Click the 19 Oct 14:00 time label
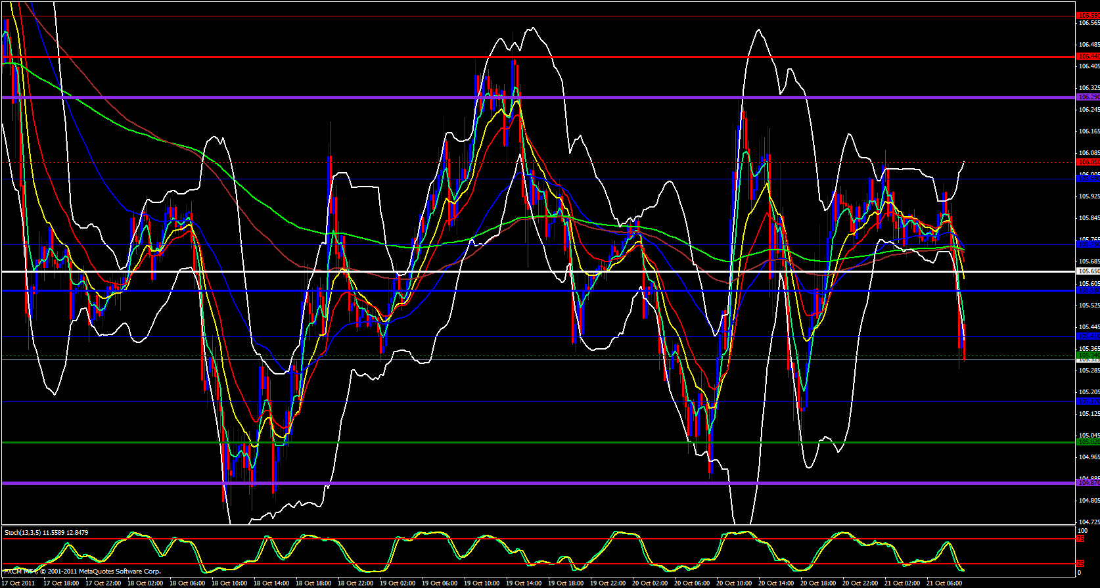 [x=524, y=583]
